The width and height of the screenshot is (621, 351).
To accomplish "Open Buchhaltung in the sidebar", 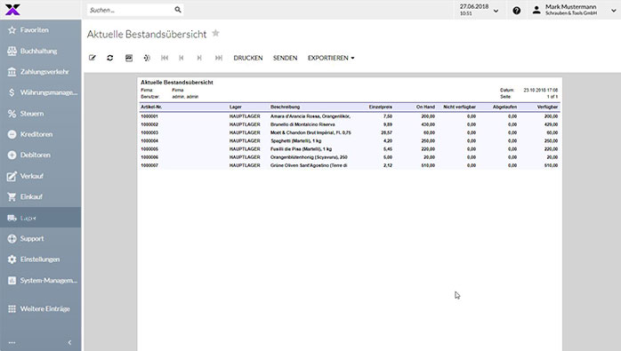I will [40, 51].
